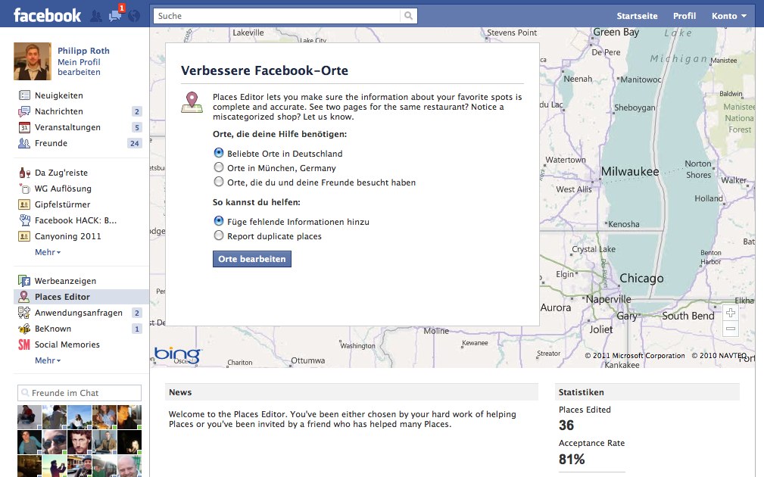Select 'Füge fehlende Informationen hinzu' radio option
The height and width of the screenshot is (477, 764).
coord(219,221)
